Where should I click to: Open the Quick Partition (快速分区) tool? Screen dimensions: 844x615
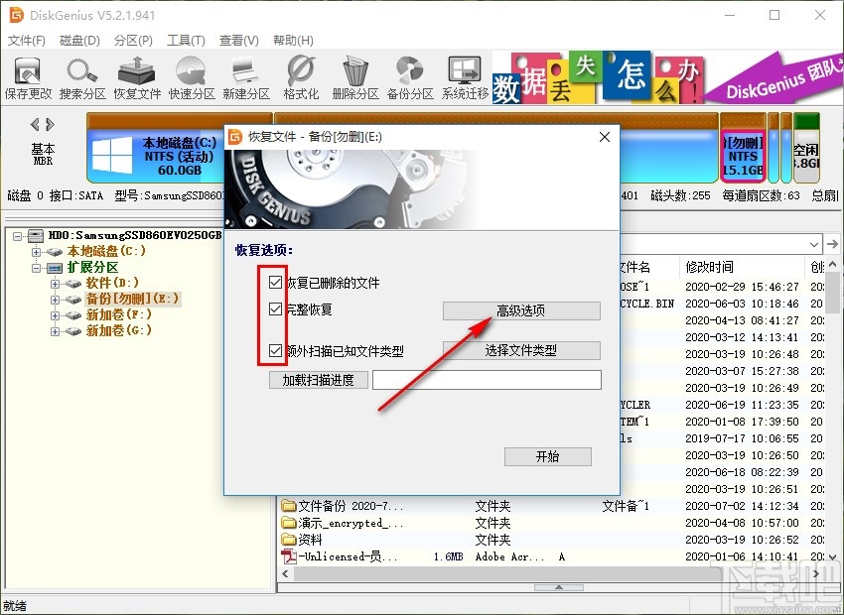pyautogui.click(x=192, y=78)
